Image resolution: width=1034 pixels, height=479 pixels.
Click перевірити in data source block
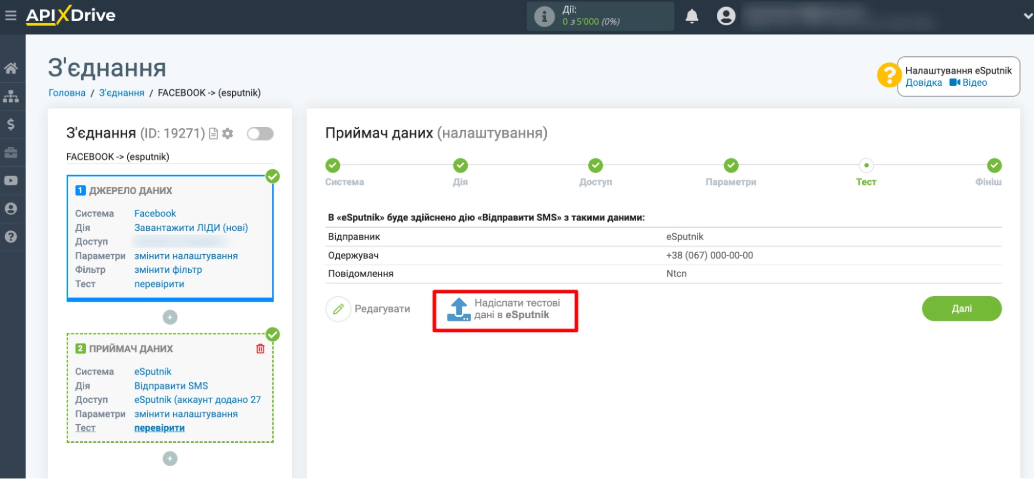click(159, 284)
